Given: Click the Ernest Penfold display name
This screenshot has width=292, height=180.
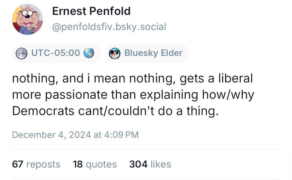Looking at the screenshot, I should coord(91,11).
